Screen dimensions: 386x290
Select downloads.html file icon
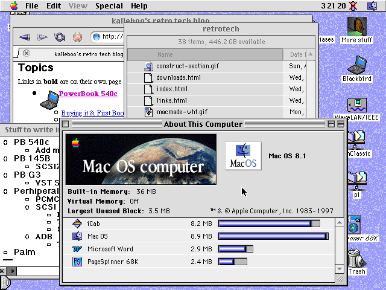point(148,78)
